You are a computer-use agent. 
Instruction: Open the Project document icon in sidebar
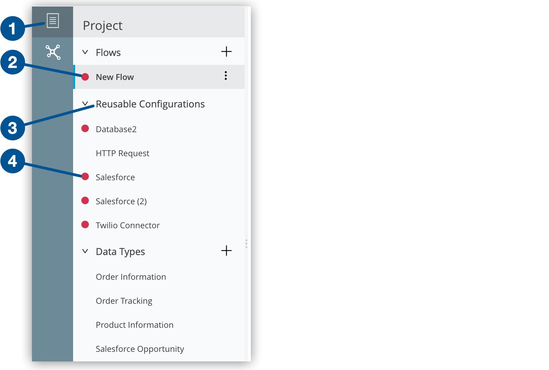point(53,21)
